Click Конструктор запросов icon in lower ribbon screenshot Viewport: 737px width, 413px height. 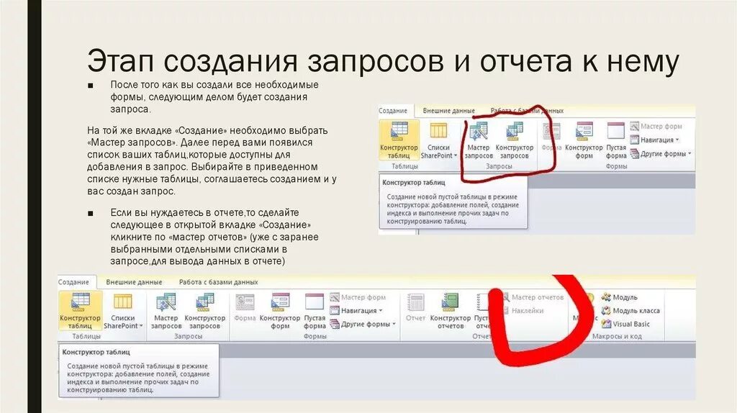coord(204,311)
